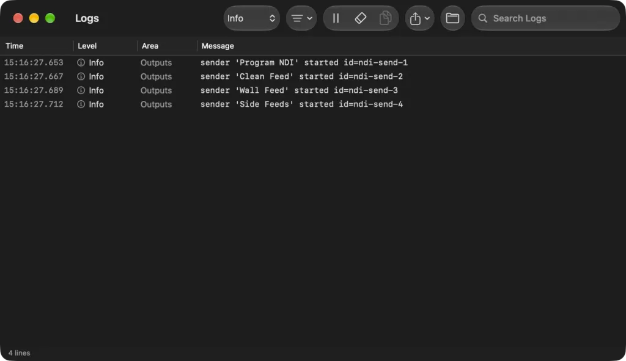626x361 pixels.
Task: Click timestamp 15:16:27.667
Action: click(x=34, y=76)
